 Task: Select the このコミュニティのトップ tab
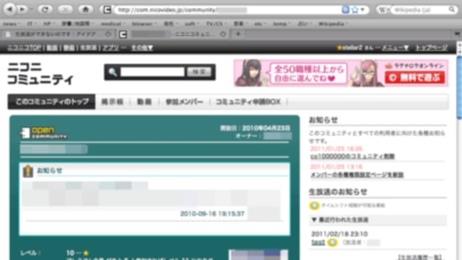(x=52, y=102)
